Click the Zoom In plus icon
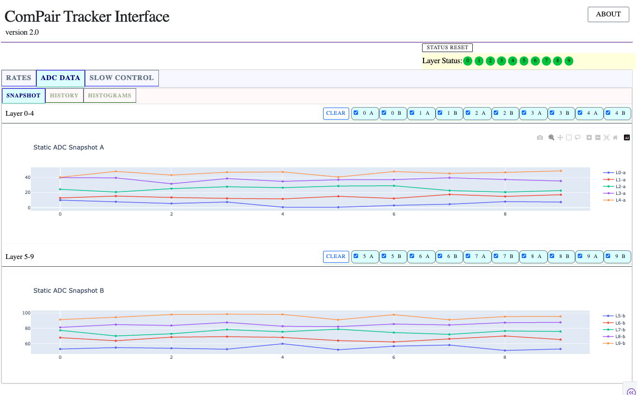 click(589, 138)
